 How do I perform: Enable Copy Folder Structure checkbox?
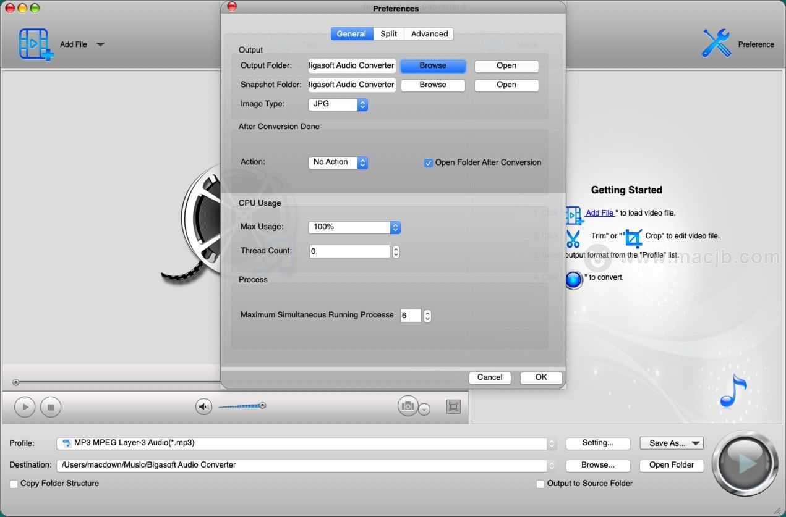[x=14, y=484]
